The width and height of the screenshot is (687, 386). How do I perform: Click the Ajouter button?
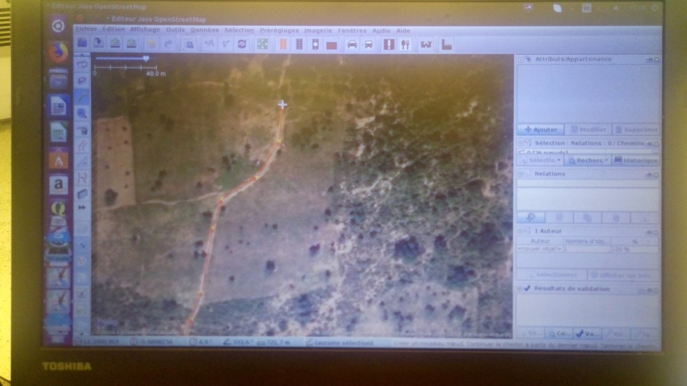tap(540, 130)
